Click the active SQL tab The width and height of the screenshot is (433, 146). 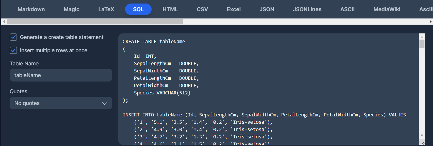(138, 9)
